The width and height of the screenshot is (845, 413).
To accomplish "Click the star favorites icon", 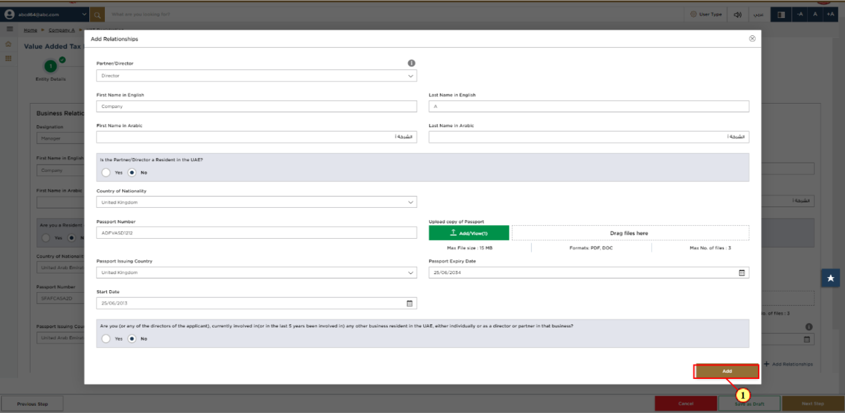I will coord(831,278).
